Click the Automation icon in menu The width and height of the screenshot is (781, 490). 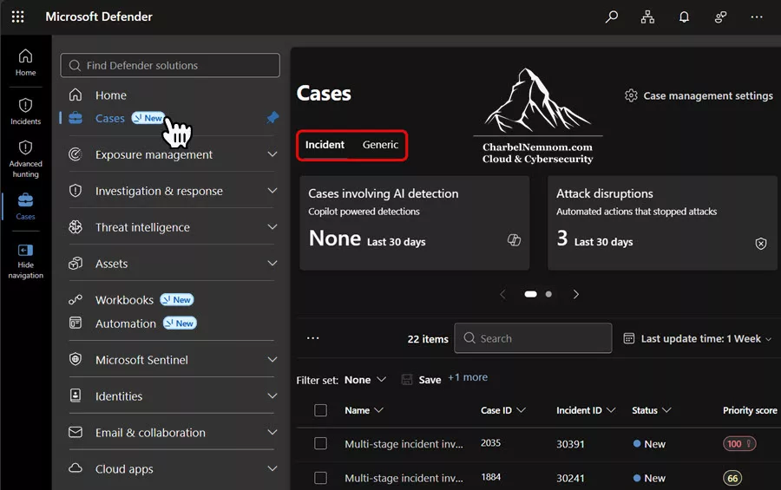(x=75, y=323)
